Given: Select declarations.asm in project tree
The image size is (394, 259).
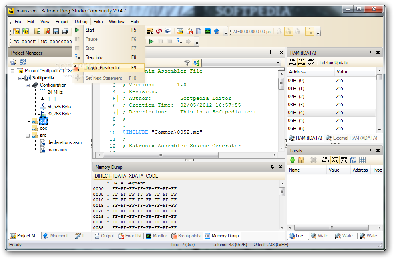Looking at the screenshot, I should click(64, 142).
